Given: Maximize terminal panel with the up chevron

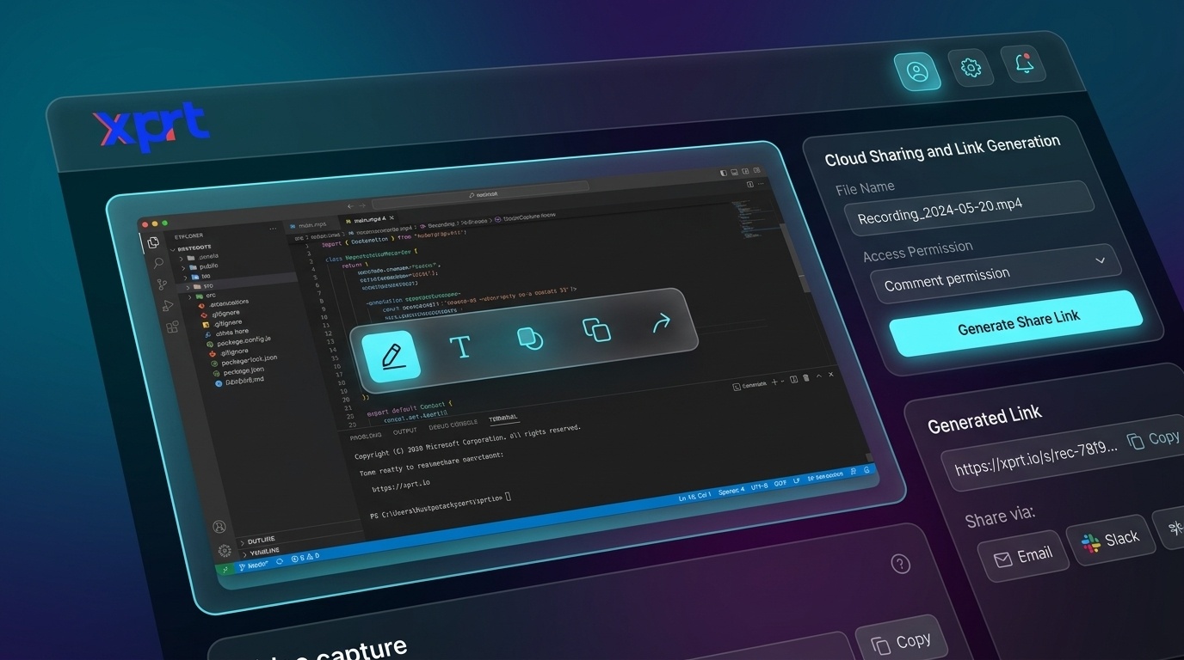Looking at the screenshot, I should [x=820, y=376].
